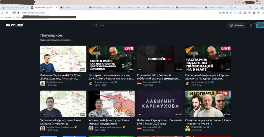This screenshot has width=264, height=137.
Task: Click the blue shield ad blocker icon
Action: (227, 13)
